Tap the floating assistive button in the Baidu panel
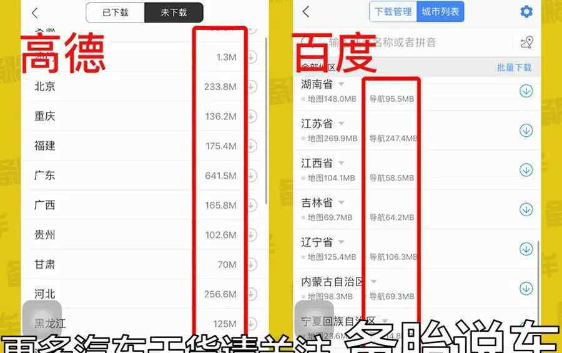Screen dimensions: 562x353 [314, 319]
